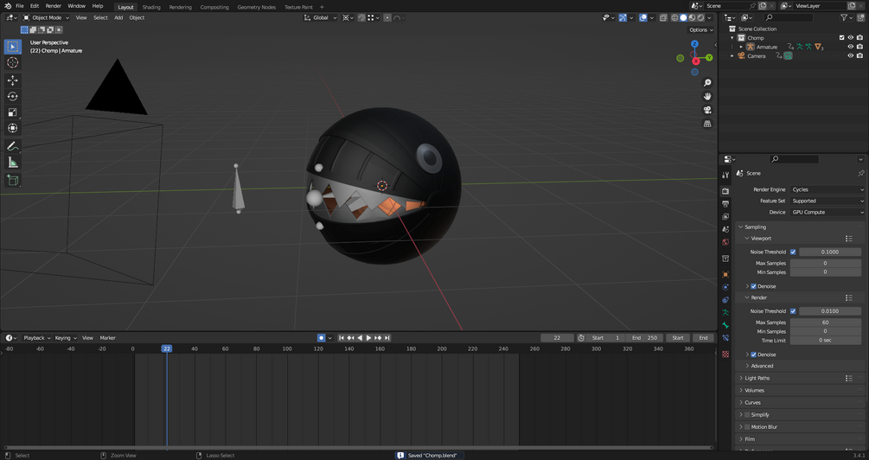Select the Transform tool

click(x=12, y=128)
